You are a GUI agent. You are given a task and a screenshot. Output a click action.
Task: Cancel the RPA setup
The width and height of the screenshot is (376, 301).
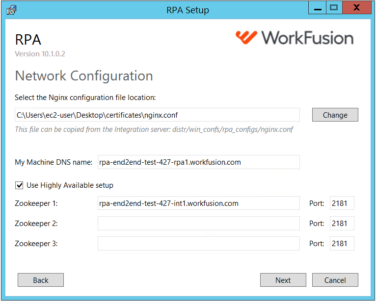[x=335, y=280]
